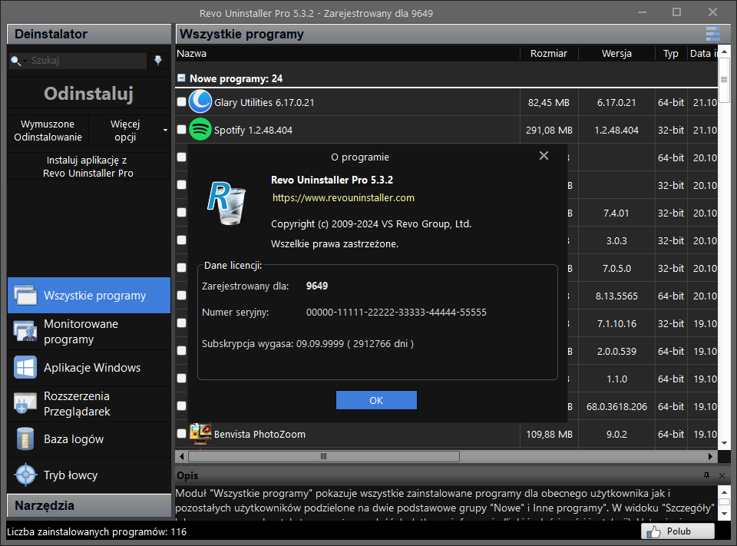Click the Tryb łowcy crosshair icon
Screen dimensions: 737x546
[x=25, y=475]
